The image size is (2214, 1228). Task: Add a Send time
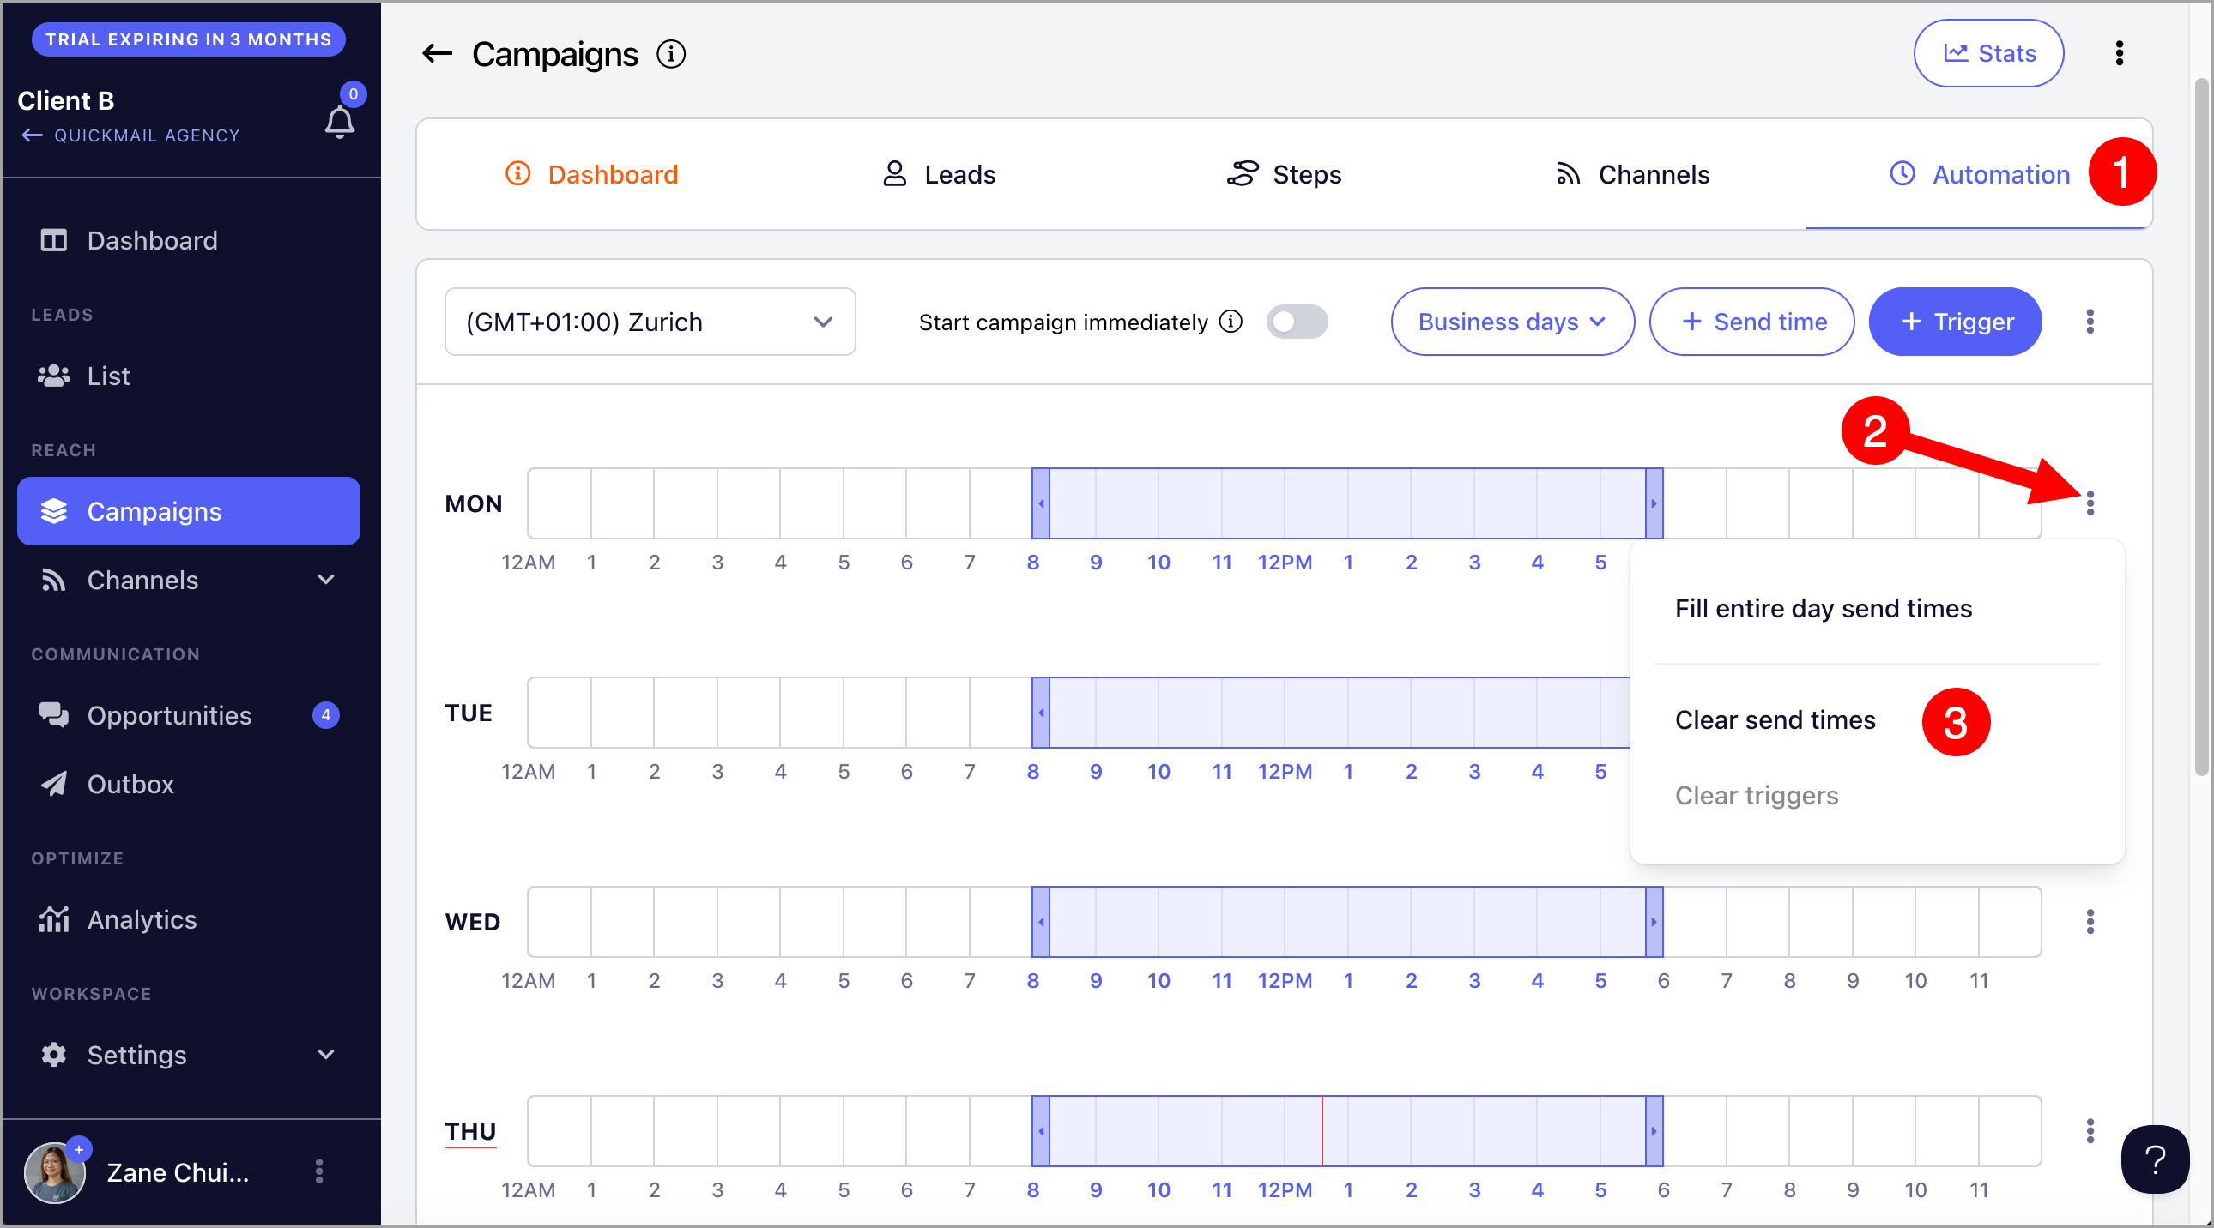coord(1751,322)
